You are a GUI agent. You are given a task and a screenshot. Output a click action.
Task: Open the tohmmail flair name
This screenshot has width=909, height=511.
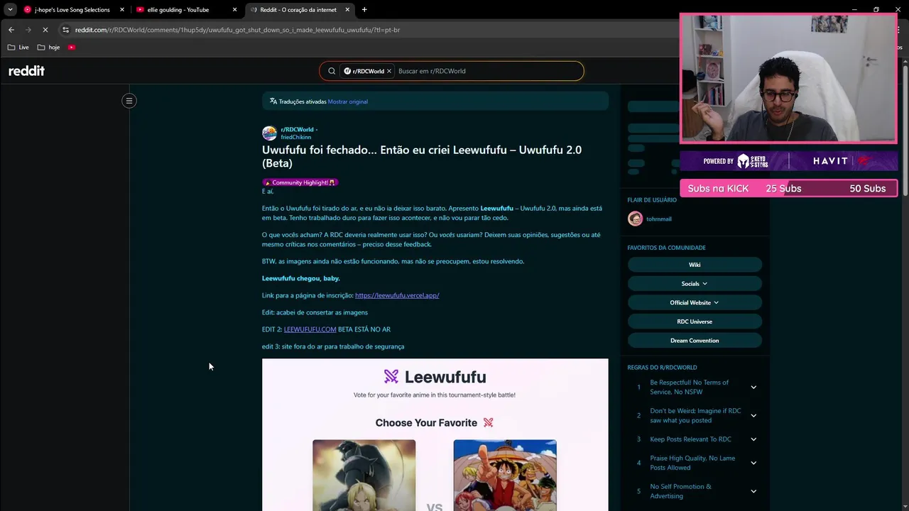[659, 219]
